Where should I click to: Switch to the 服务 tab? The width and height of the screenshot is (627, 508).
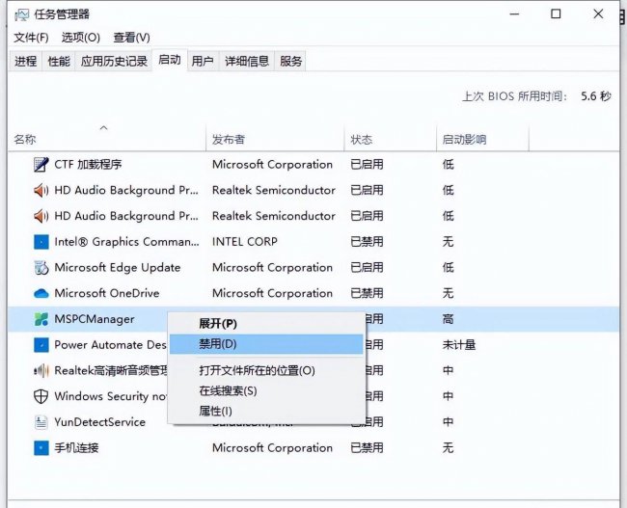[x=290, y=61]
